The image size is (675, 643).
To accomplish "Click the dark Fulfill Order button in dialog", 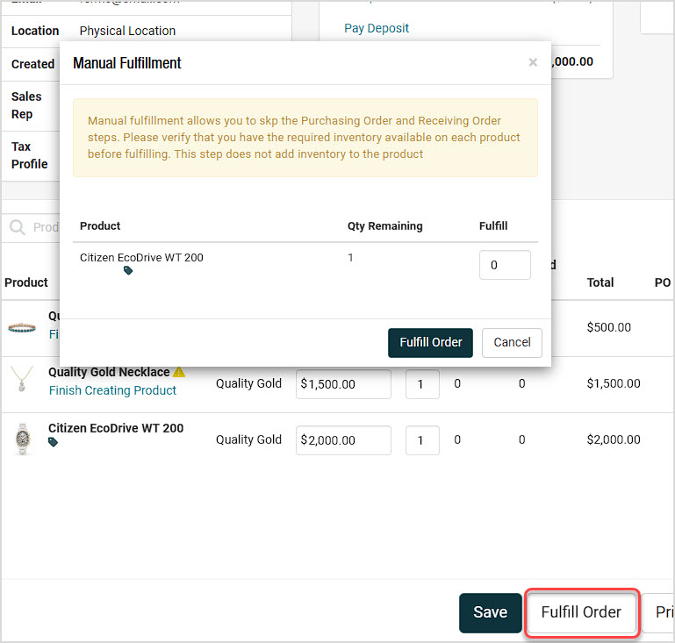I will click(430, 343).
